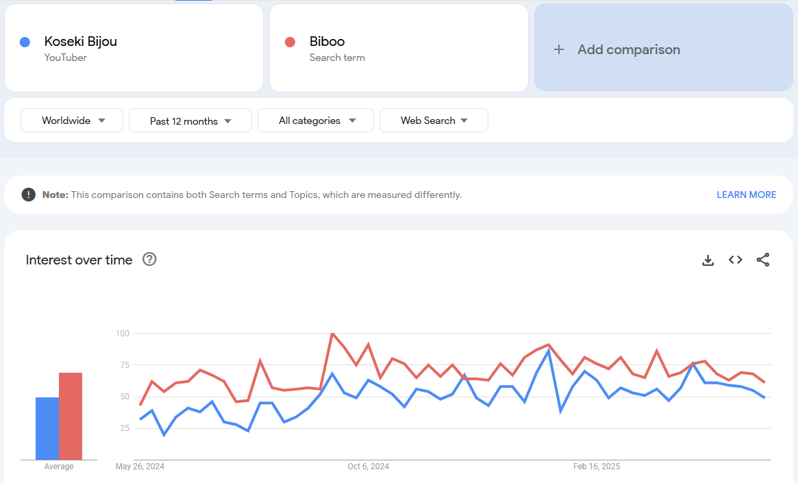Click the blue dot beside Koseki Bijou
This screenshot has height=483, width=798.
(x=25, y=42)
